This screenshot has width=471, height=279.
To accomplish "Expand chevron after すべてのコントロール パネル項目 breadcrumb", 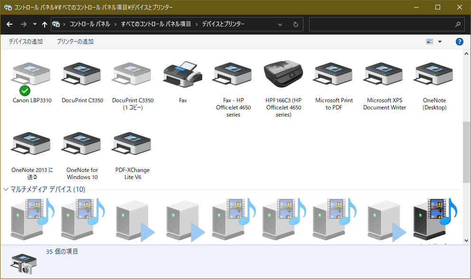I will (x=197, y=24).
